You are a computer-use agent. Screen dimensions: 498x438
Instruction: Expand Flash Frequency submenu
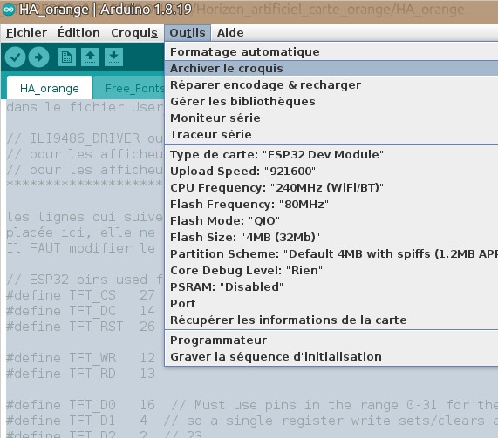click(331, 204)
